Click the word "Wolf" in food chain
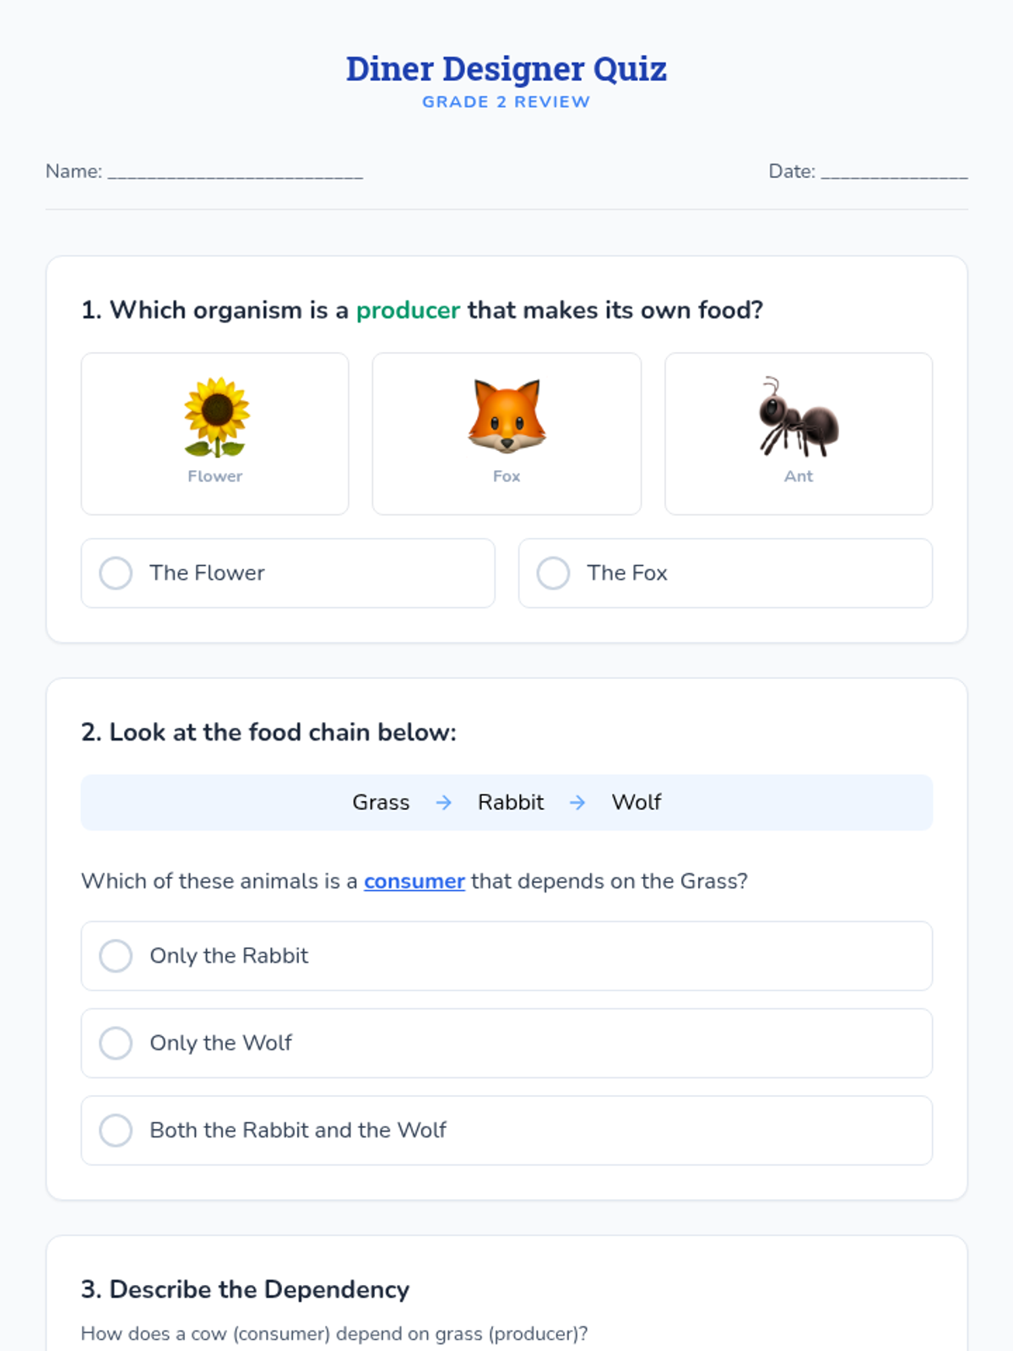Image resolution: width=1013 pixels, height=1351 pixels. [637, 802]
